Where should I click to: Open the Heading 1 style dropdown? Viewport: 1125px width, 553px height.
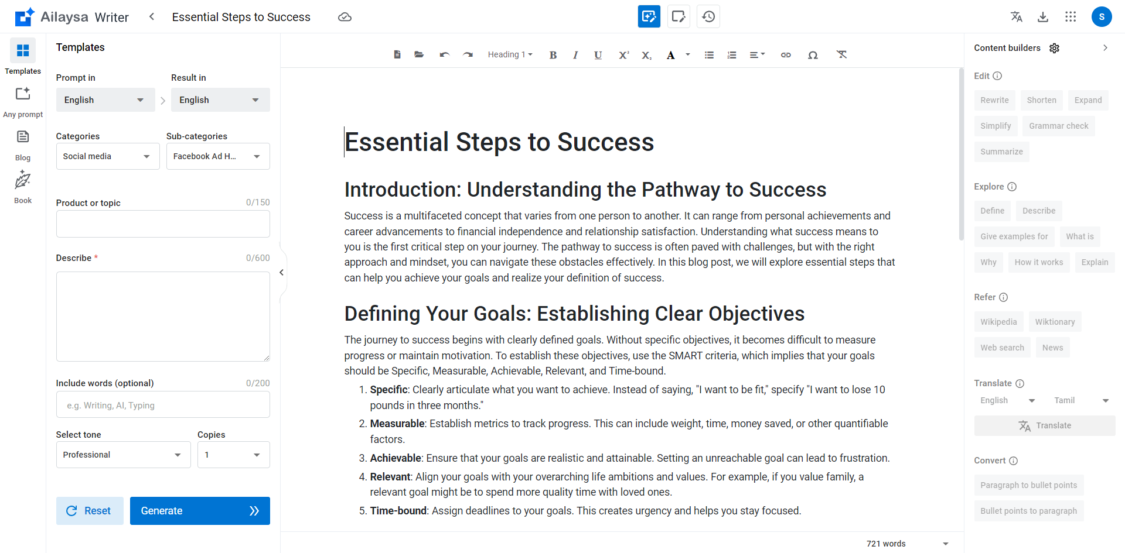coord(510,54)
